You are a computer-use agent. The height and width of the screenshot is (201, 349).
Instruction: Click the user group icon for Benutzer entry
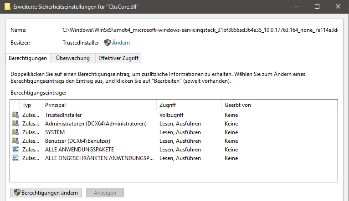click(15, 141)
